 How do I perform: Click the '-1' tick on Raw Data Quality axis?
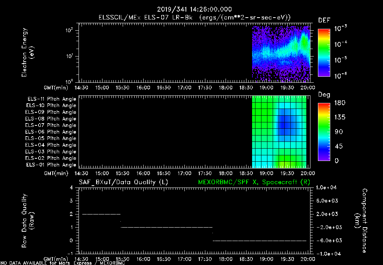pyautogui.click(x=70, y=253)
